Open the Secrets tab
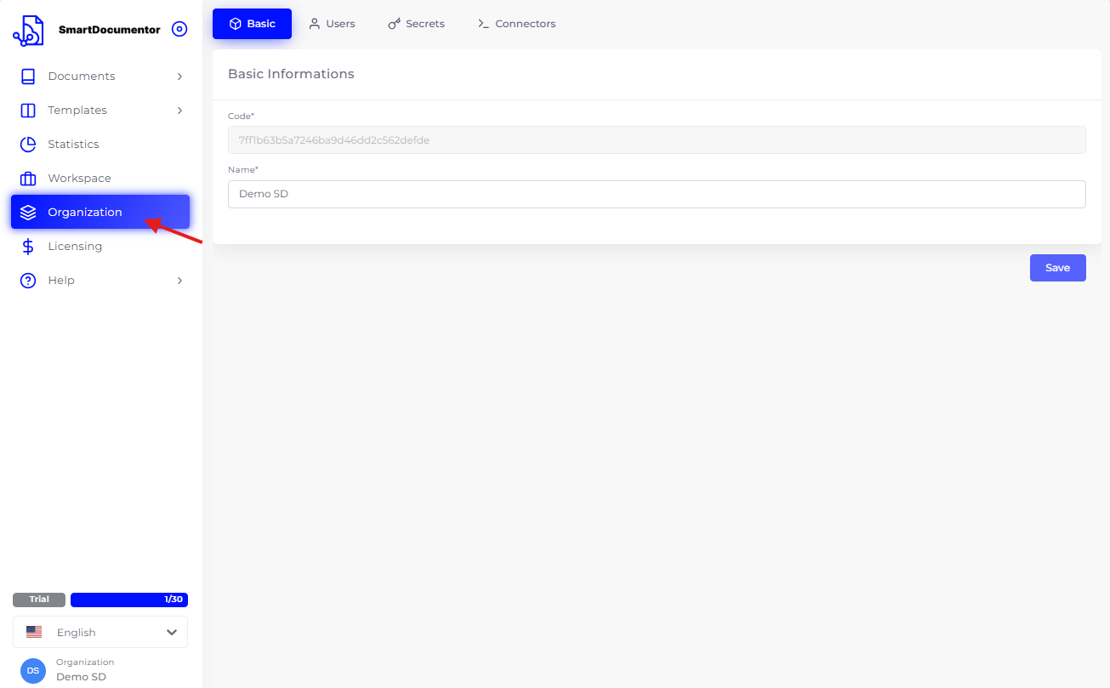Viewport: 1110px width, 688px height. click(x=416, y=24)
